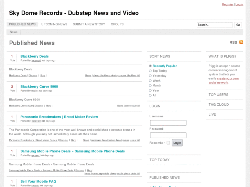Go to the Groups tab
The width and height of the screenshot is (250, 187).
[117, 24]
